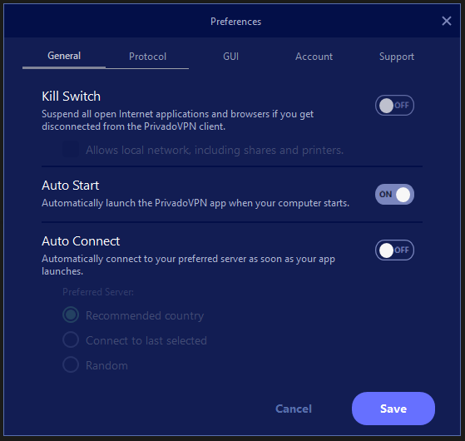Select the Recommended country radio button
The image size is (465, 441).
tap(71, 315)
